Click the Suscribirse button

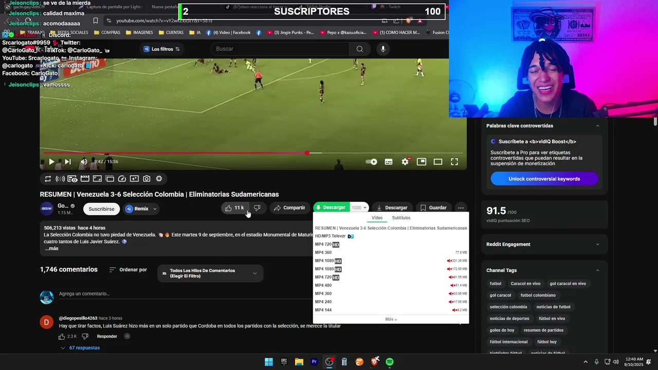(x=101, y=209)
